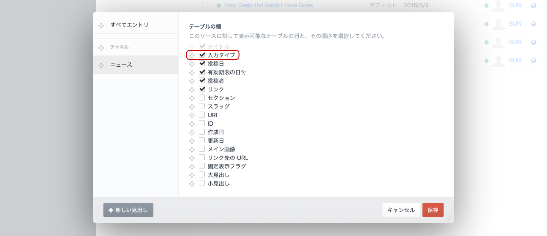Check the 大見出し checkbox
Image resolution: width=547 pixels, height=236 pixels.
click(202, 174)
